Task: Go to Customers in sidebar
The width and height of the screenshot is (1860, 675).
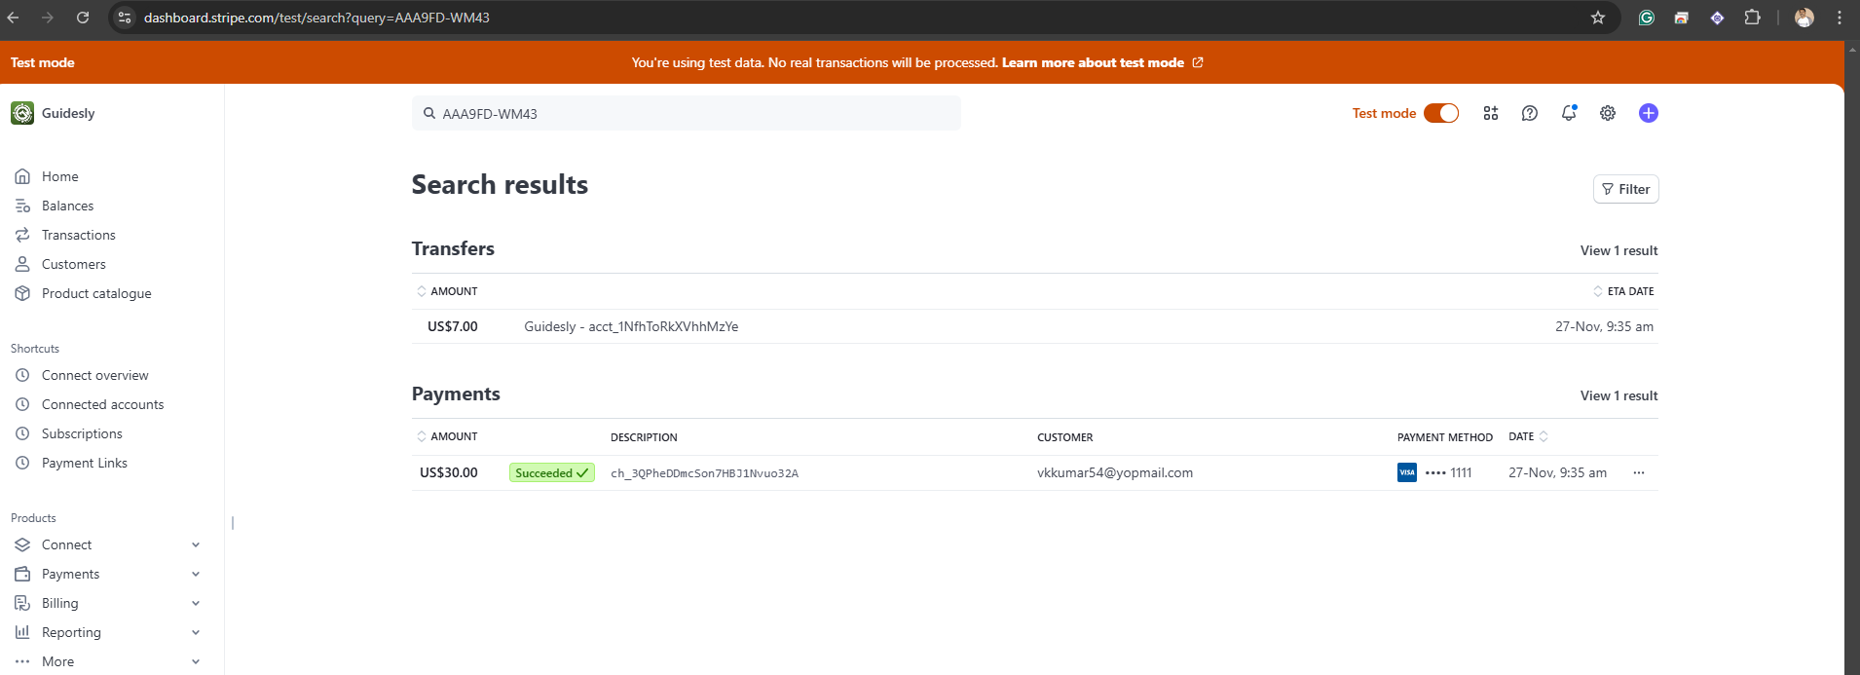Action: pyautogui.click(x=73, y=264)
